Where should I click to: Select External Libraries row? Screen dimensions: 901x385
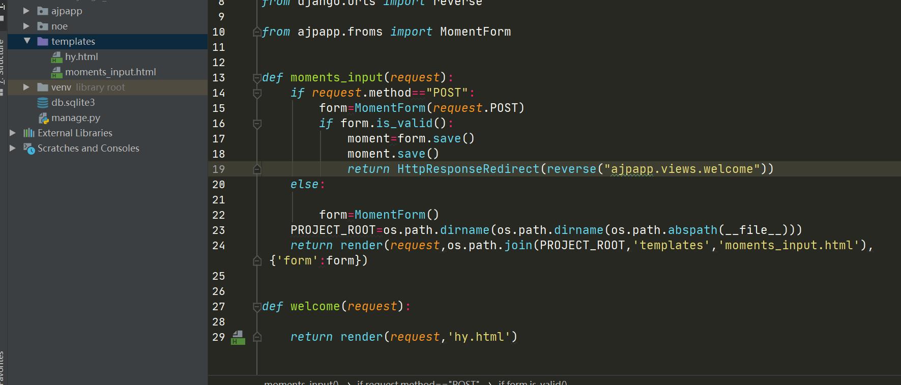point(107,133)
